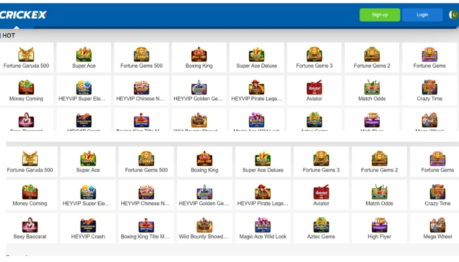Open Match Odds in the lower game grid
The width and height of the screenshot is (459, 262).
click(x=380, y=195)
